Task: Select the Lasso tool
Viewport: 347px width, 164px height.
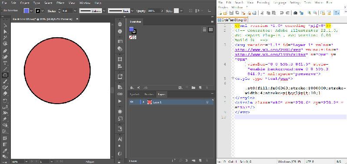Action: (5, 44)
